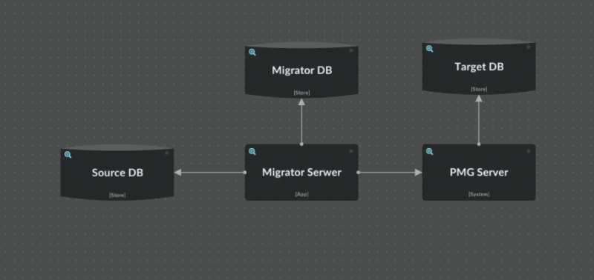Click status dot on Migrator DB
594x280 pixels.
pos(351,50)
